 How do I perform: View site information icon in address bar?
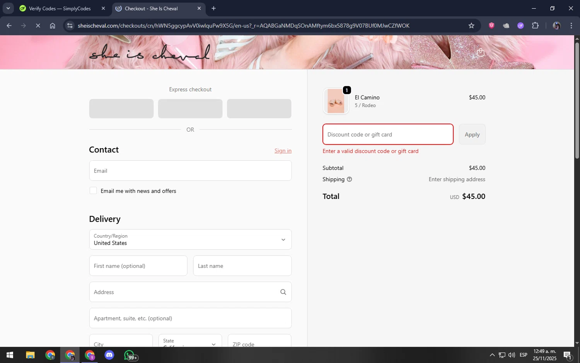[x=70, y=26]
